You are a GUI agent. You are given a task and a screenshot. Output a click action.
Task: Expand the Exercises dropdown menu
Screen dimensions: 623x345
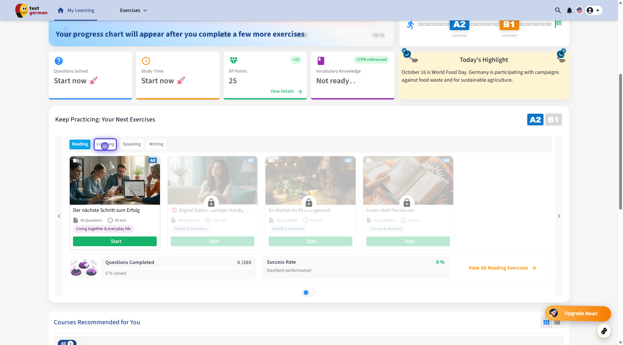pos(133,10)
